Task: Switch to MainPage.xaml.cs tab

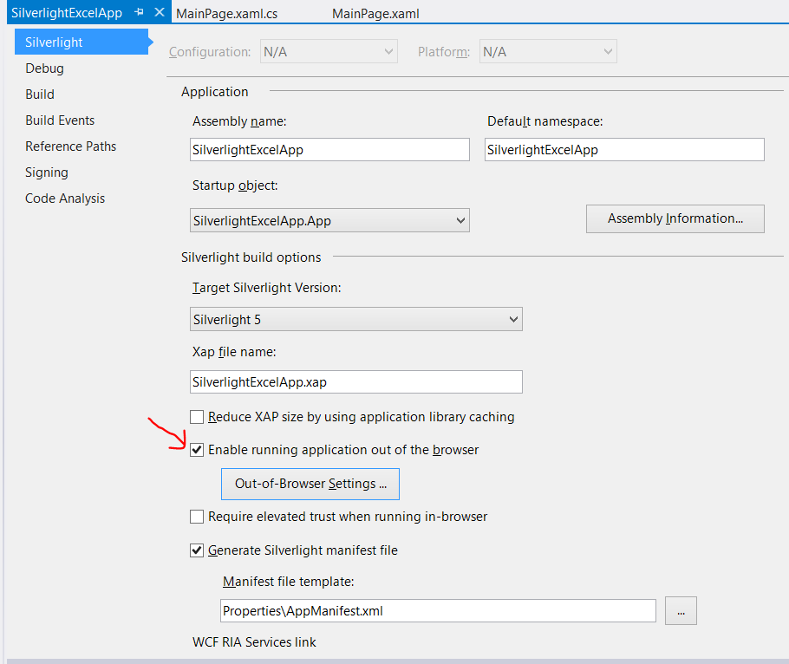Action: point(226,14)
